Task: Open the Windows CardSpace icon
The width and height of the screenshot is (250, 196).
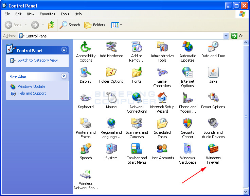Action: coord(187,149)
